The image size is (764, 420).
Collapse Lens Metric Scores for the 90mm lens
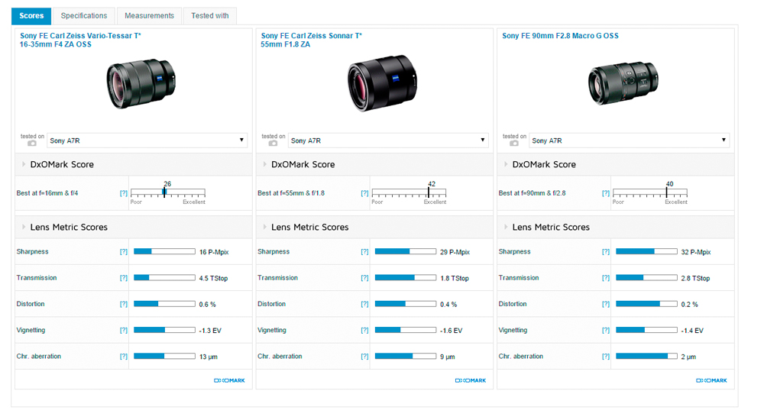pyautogui.click(x=507, y=228)
